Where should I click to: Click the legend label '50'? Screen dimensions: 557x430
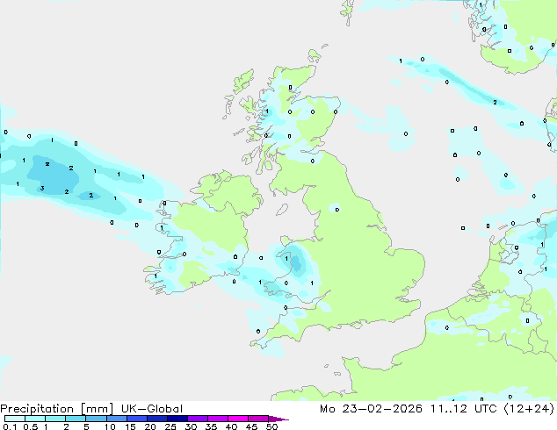click(271, 426)
